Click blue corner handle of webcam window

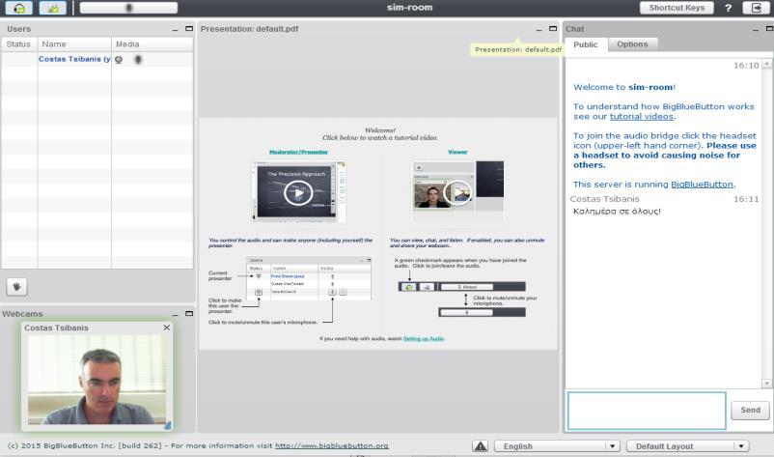coord(168,424)
